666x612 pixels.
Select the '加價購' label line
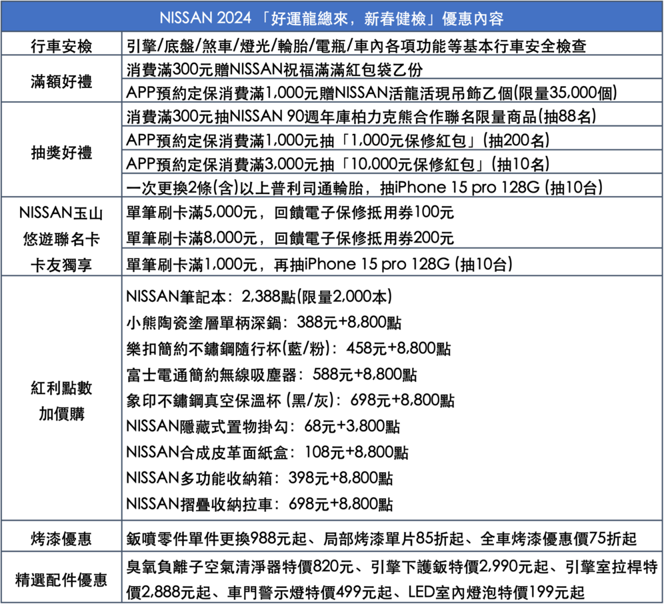61,413
